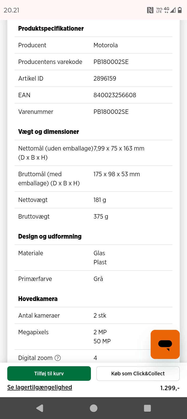Image resolution: width=187 pixels, height=419 pixels.
Task: Open the orange chat support bubble
Action: point(165,344)
